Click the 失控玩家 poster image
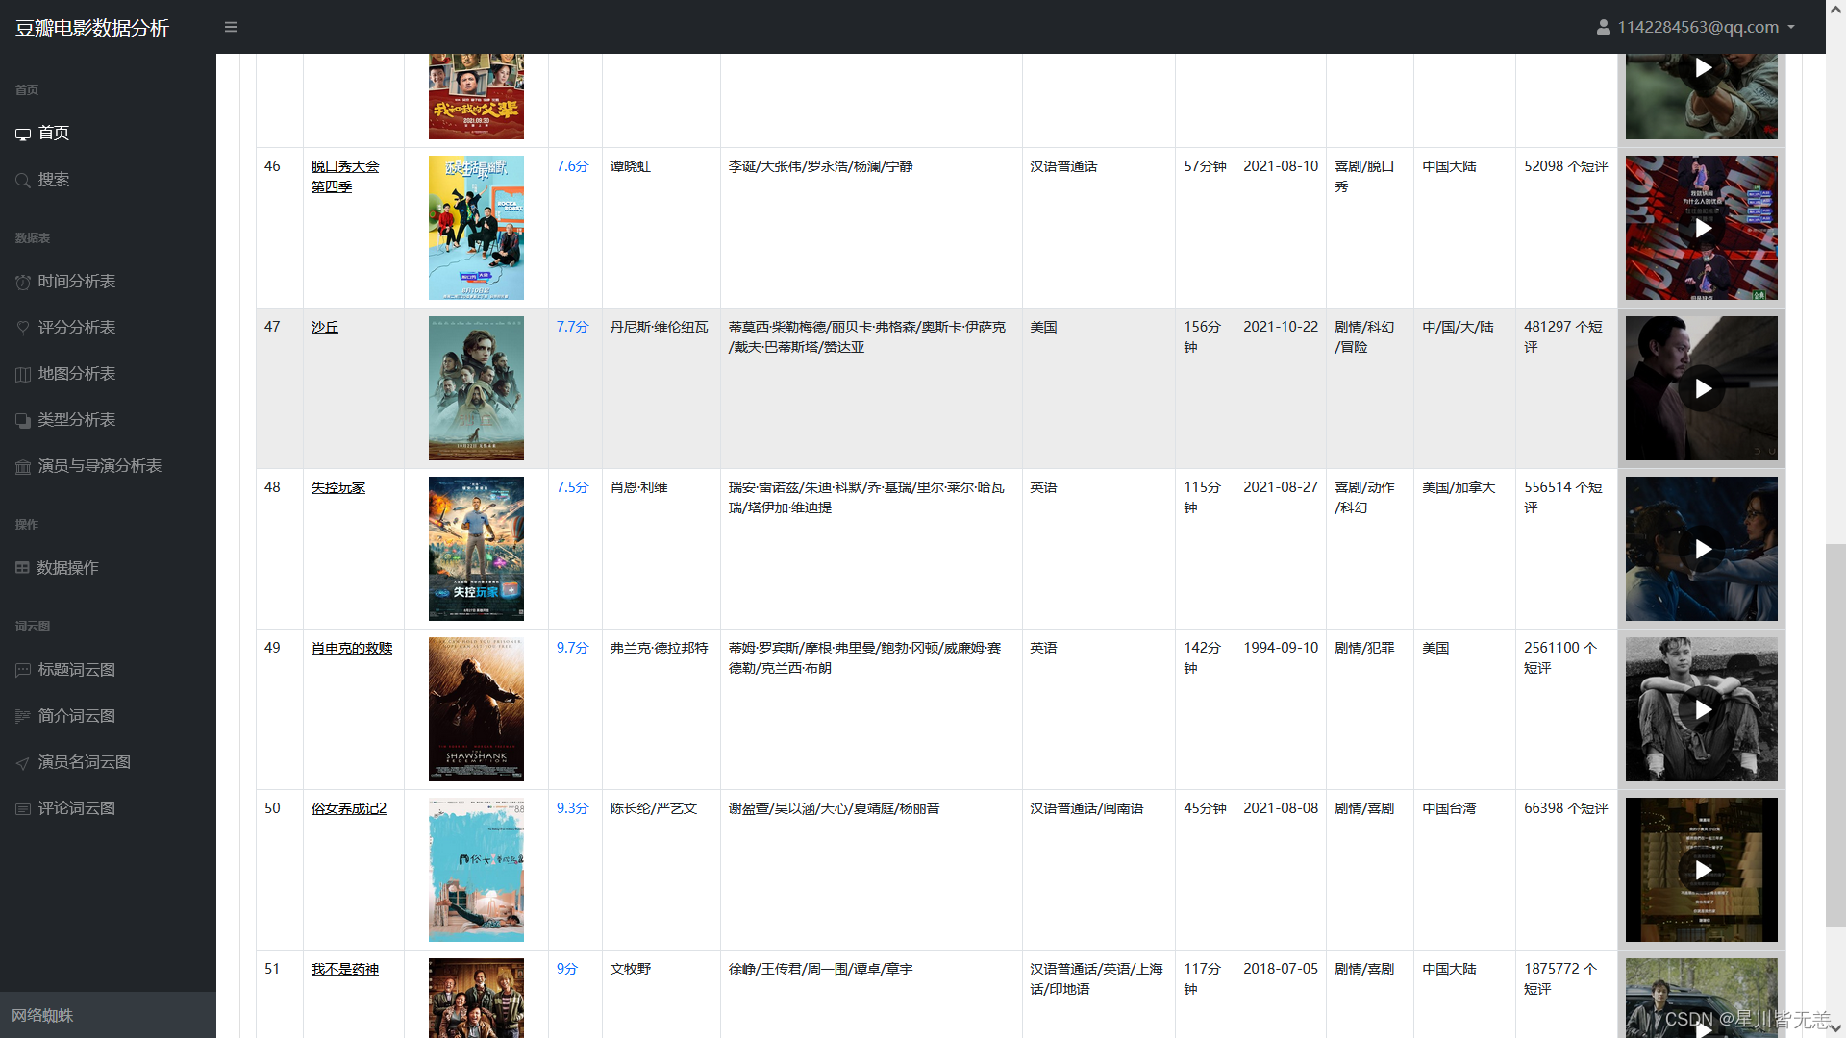The height and width of the screenshot is (1038, 1846). (476, 549)
